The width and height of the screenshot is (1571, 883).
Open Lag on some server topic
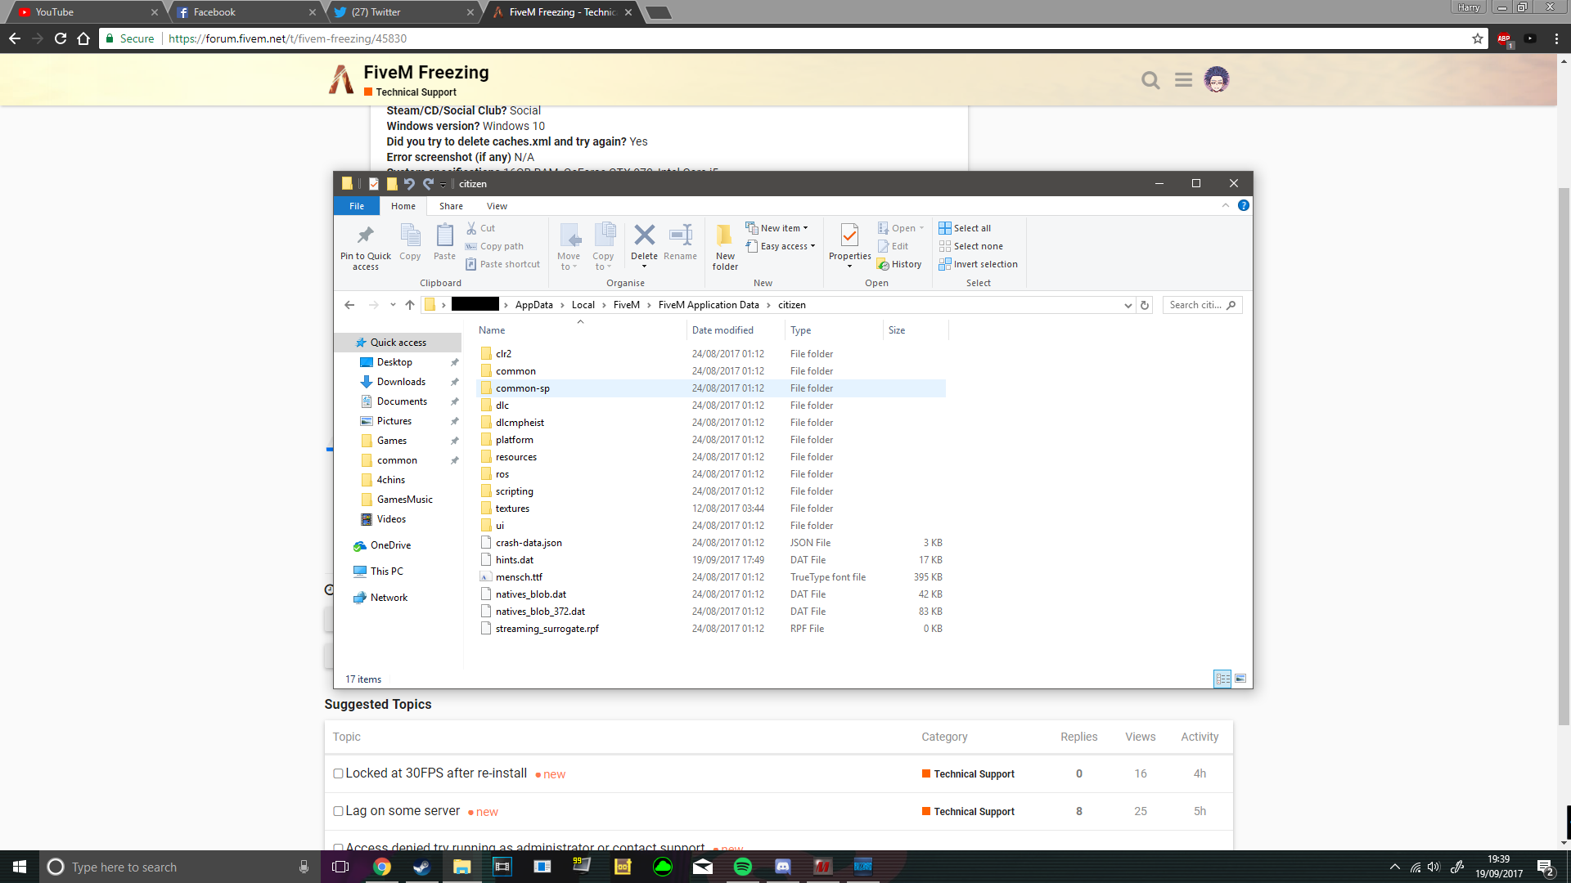[403, 811]
